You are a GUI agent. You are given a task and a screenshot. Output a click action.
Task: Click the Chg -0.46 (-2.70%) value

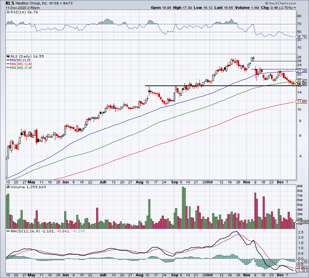tap(277, 8)
